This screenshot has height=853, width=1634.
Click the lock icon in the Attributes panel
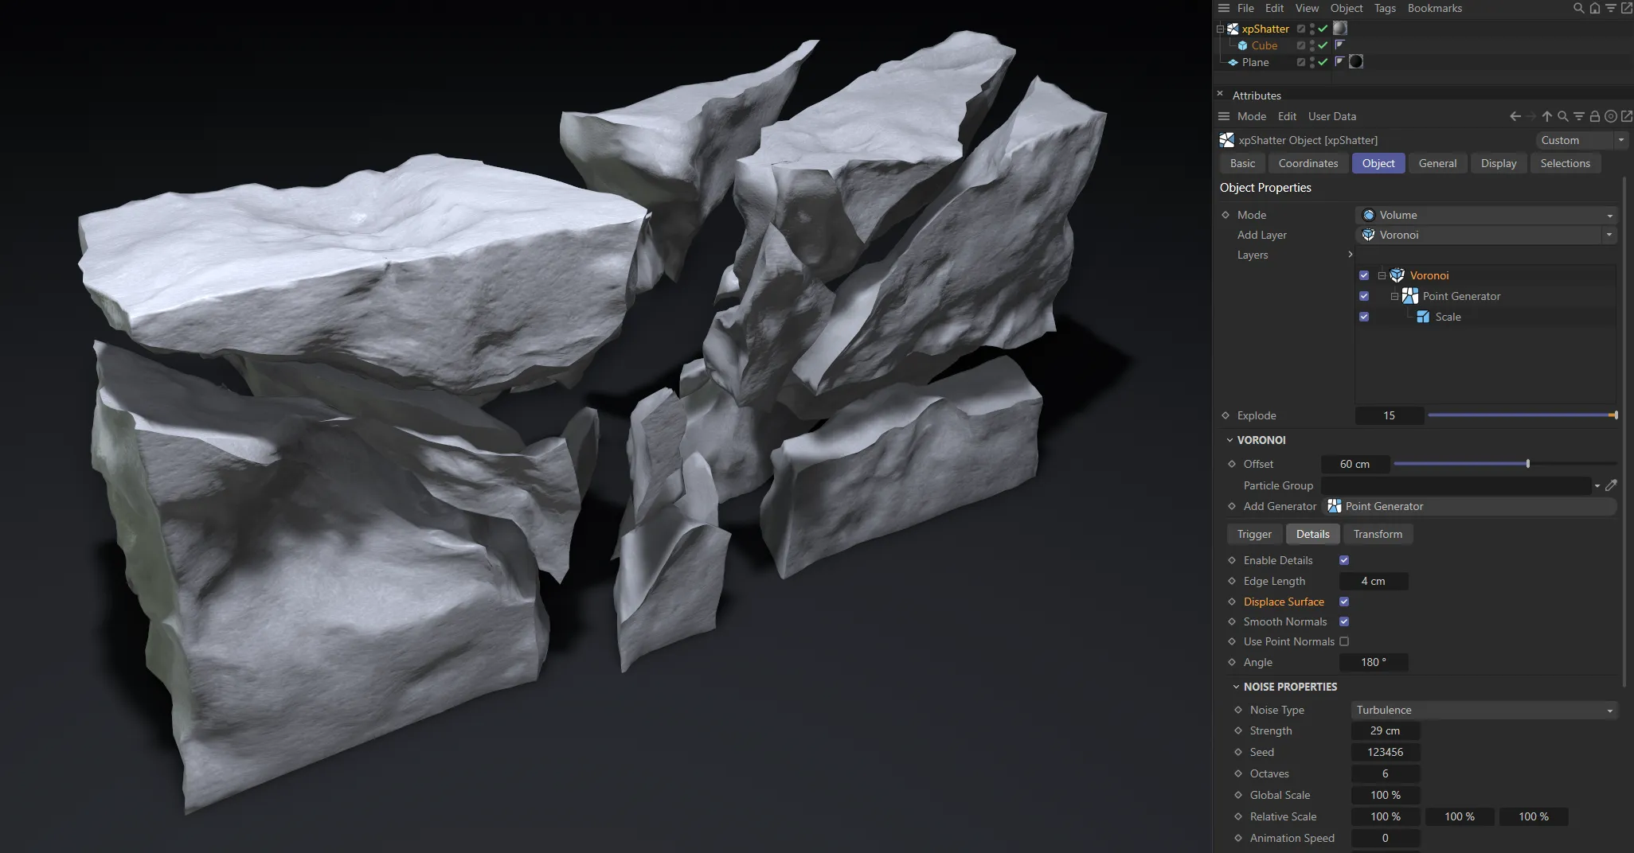coord(1594,116)
